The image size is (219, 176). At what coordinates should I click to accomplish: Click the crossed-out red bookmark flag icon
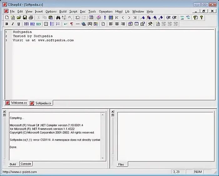tap(149, 17)
